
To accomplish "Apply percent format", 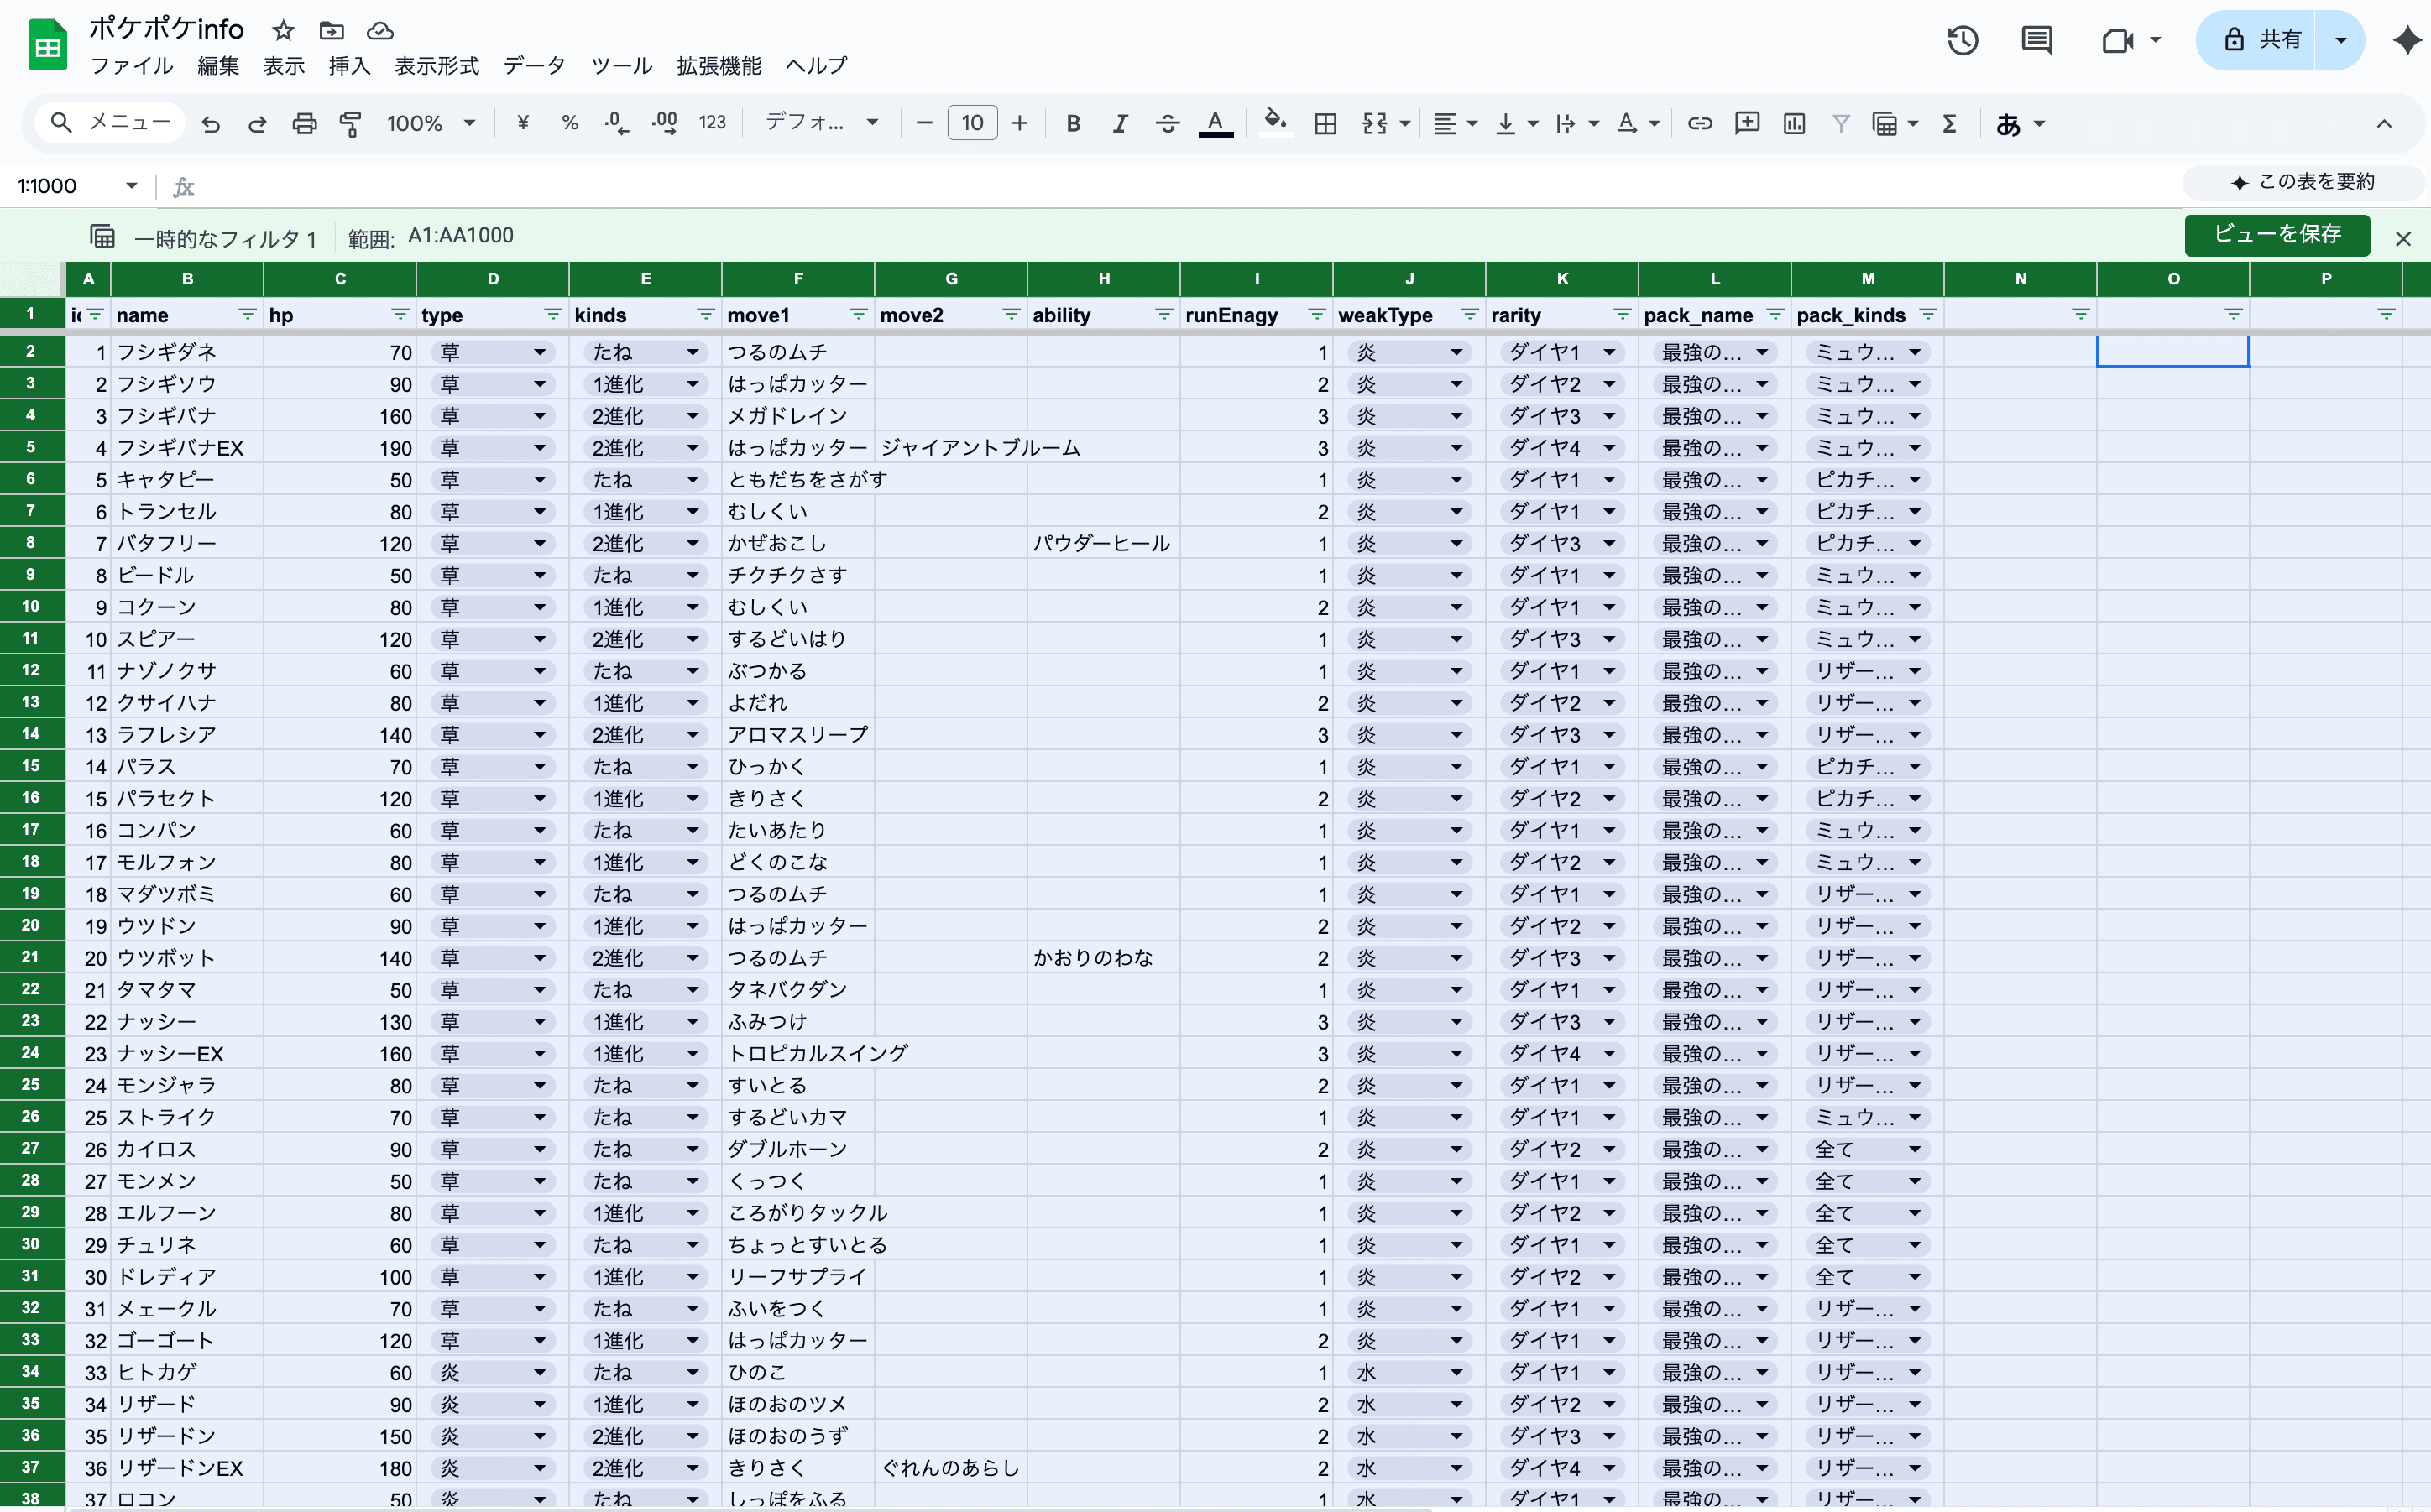I will coord(569,123).
